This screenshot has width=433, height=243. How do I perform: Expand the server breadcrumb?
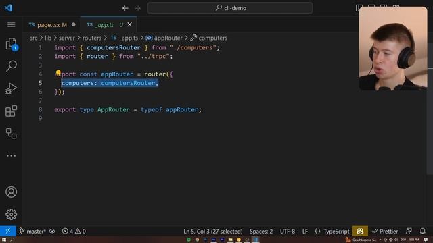pyautogui.click(x=67, y=38)
